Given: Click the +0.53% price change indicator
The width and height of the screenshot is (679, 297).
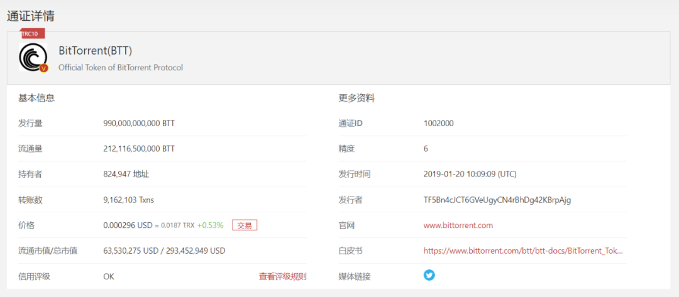Looking at the screenshot, I should 210,225.
